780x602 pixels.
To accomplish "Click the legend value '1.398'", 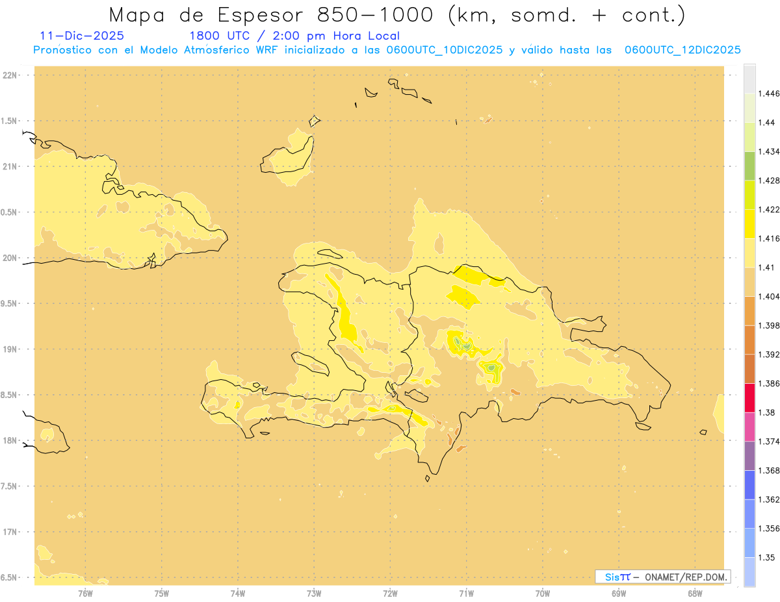I will click(x=769, y=325).
